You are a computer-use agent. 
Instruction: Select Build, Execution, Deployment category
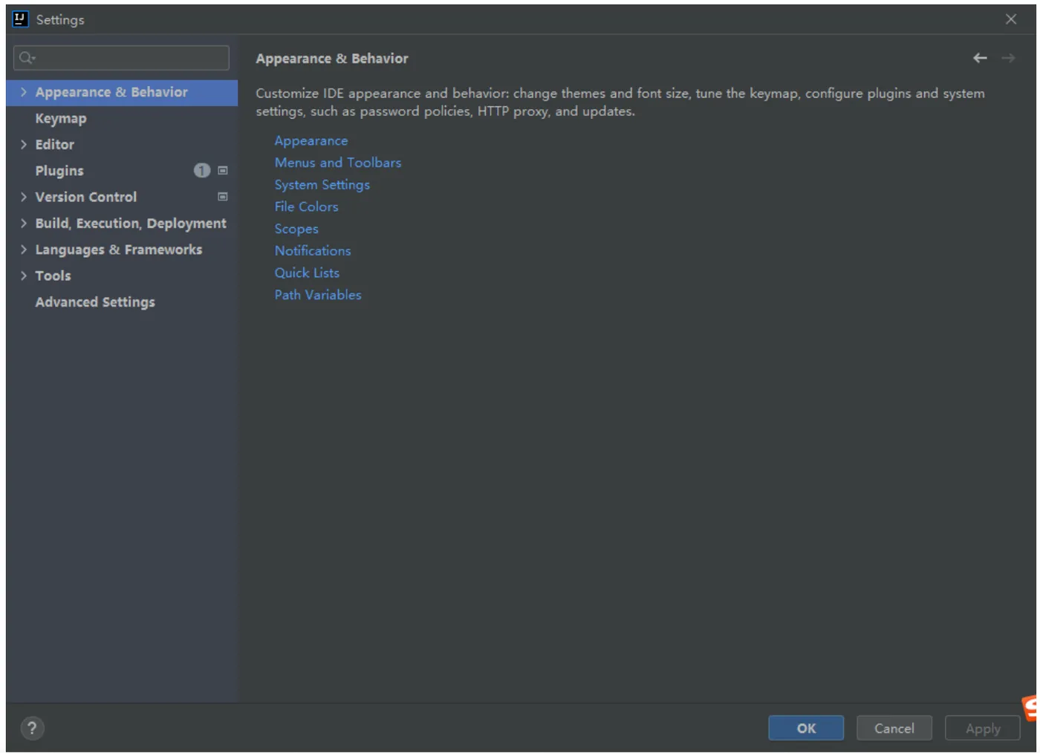[x=122, y=223]
